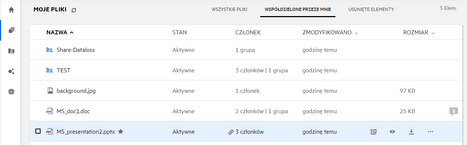Switch to Usunięte Elementy tab
This screenshot has width=467, height=145.
point(371,9)
